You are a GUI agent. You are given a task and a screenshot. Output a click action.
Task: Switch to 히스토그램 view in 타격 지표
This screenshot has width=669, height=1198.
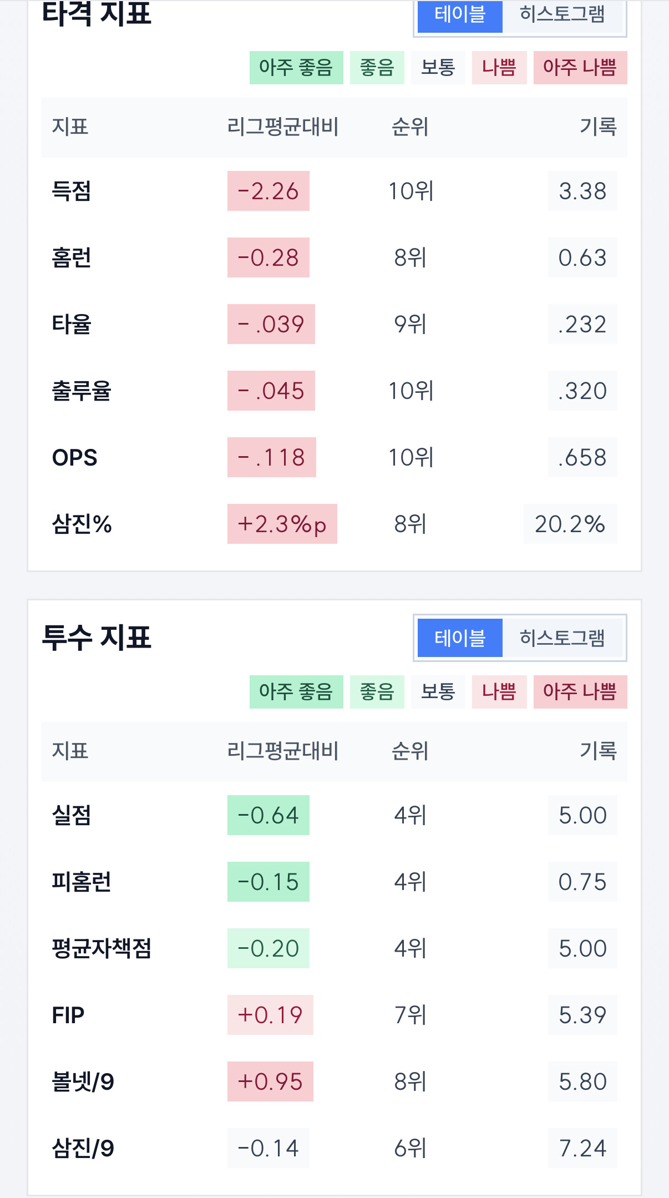[562, 15]
